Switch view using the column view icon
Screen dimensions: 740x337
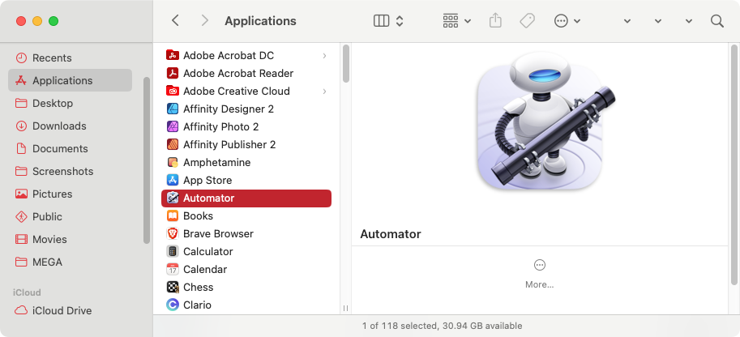click(x=381, y=21)
